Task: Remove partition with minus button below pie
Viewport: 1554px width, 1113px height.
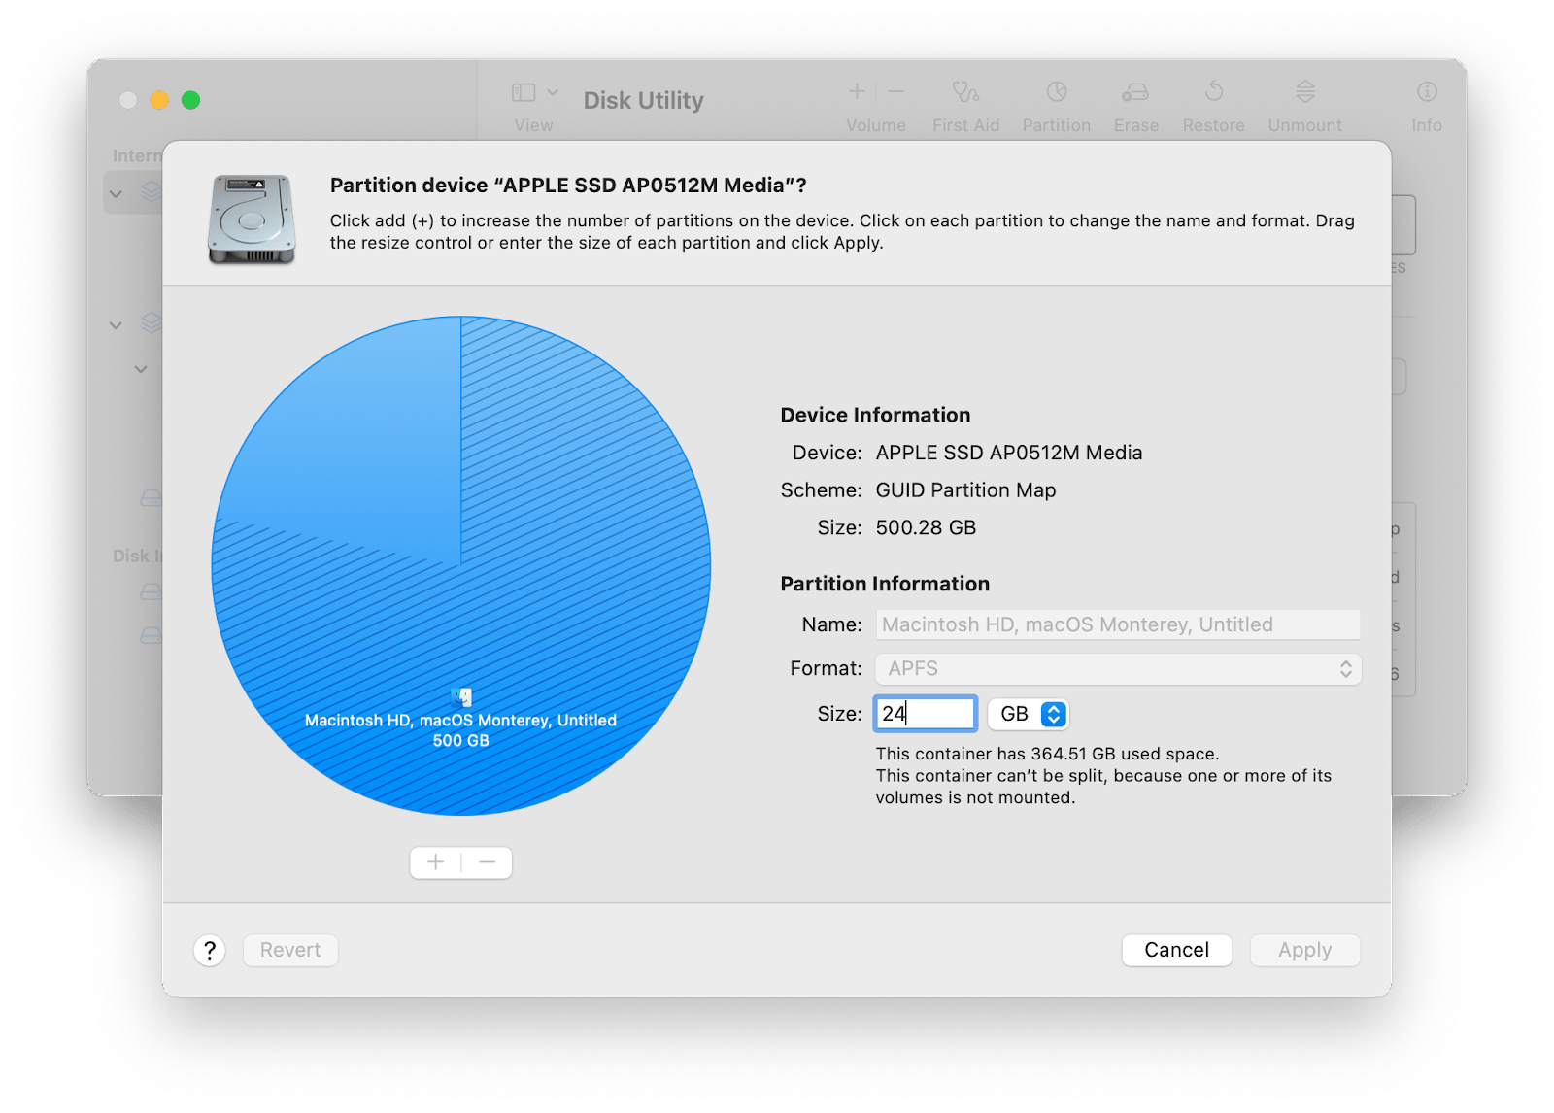Action: pos(488,862)
